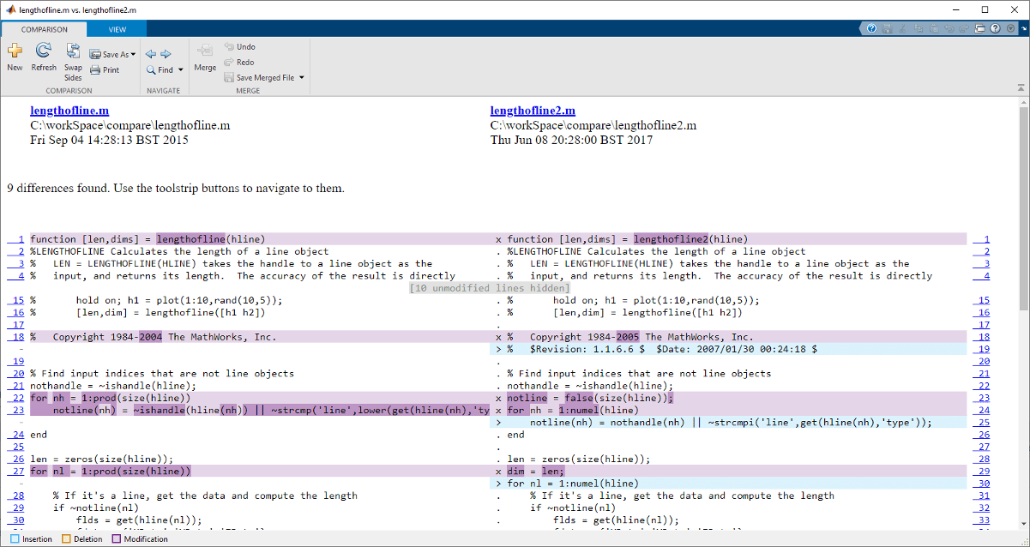1030x547 pixels.
Task: Click the Modification legend swatch
Action: (117, 539)
